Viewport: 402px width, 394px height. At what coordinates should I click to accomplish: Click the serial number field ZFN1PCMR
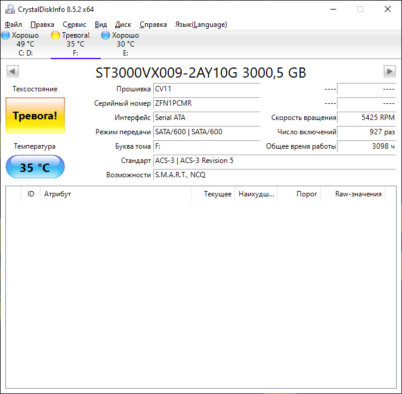tap(206, 103)
